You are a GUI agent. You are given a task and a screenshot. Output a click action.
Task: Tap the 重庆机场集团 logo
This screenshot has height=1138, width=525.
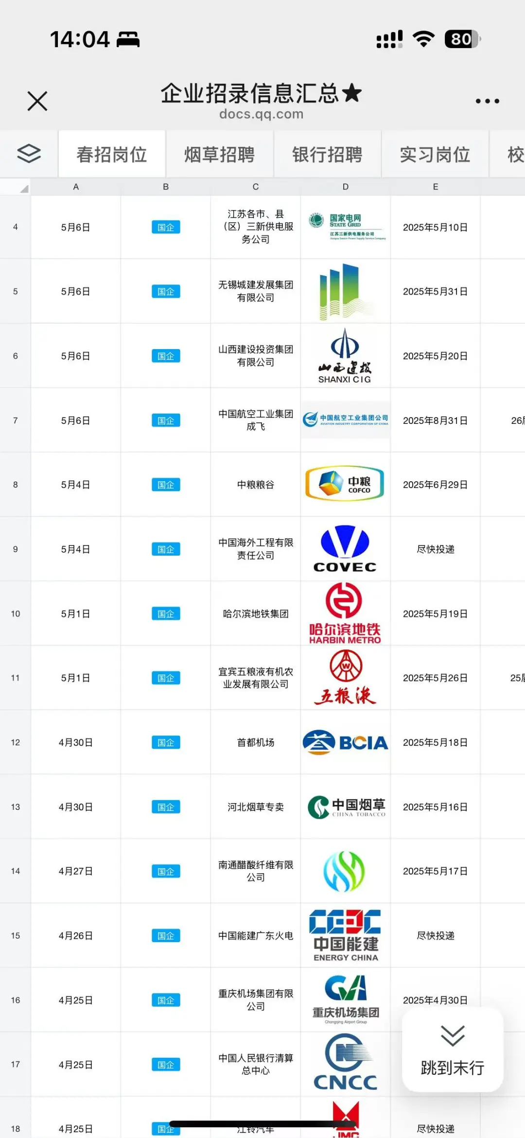[x=346, y=999]
